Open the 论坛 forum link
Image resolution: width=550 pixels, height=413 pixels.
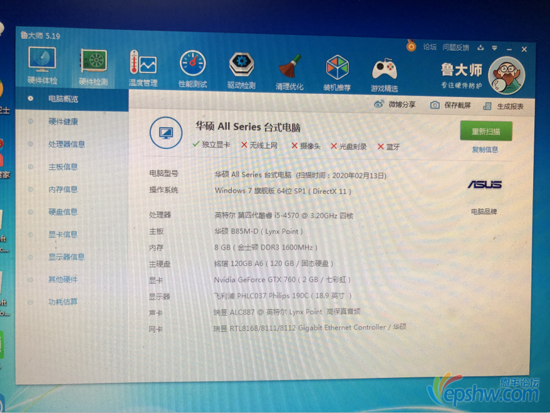tap(429, 46)
